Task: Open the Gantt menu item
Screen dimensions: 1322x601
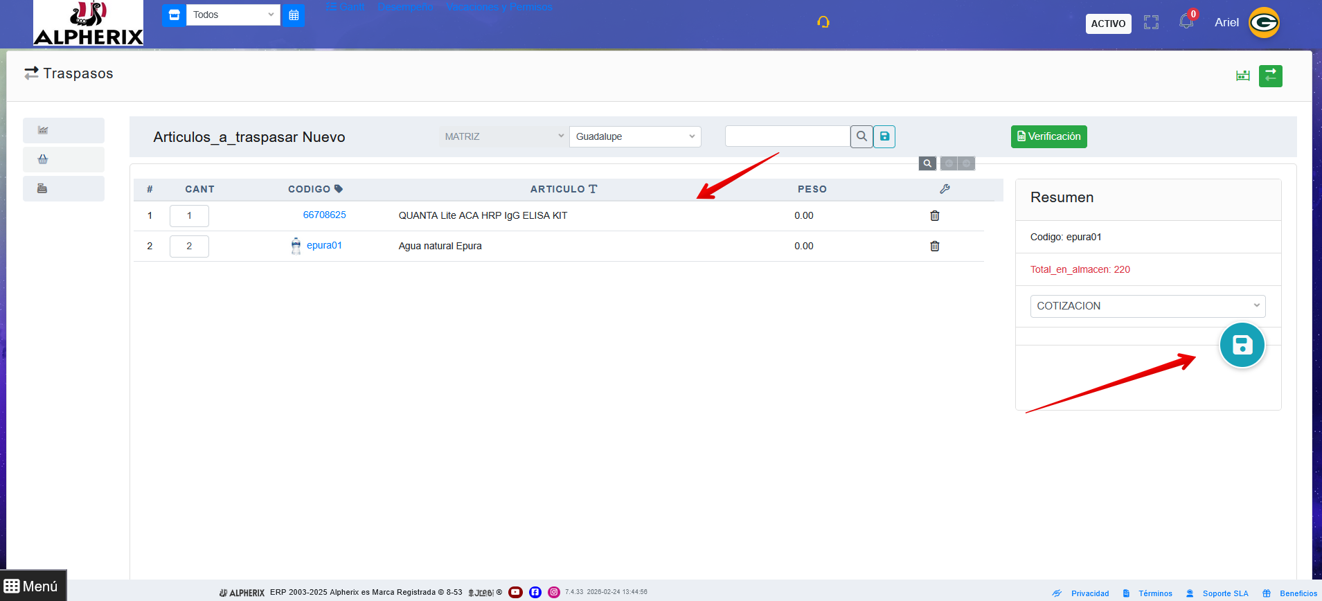Action: click(x=346, y=7)
